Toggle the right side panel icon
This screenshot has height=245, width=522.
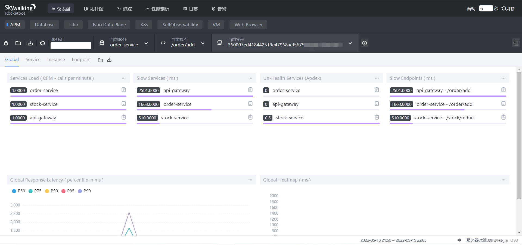pyautogui.click(x=516, y=43)
